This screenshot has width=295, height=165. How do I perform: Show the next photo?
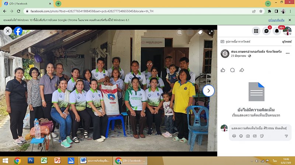pos(208,91)
